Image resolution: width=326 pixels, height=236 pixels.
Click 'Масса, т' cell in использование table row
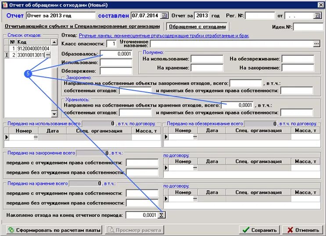click(x=146, y=137)
